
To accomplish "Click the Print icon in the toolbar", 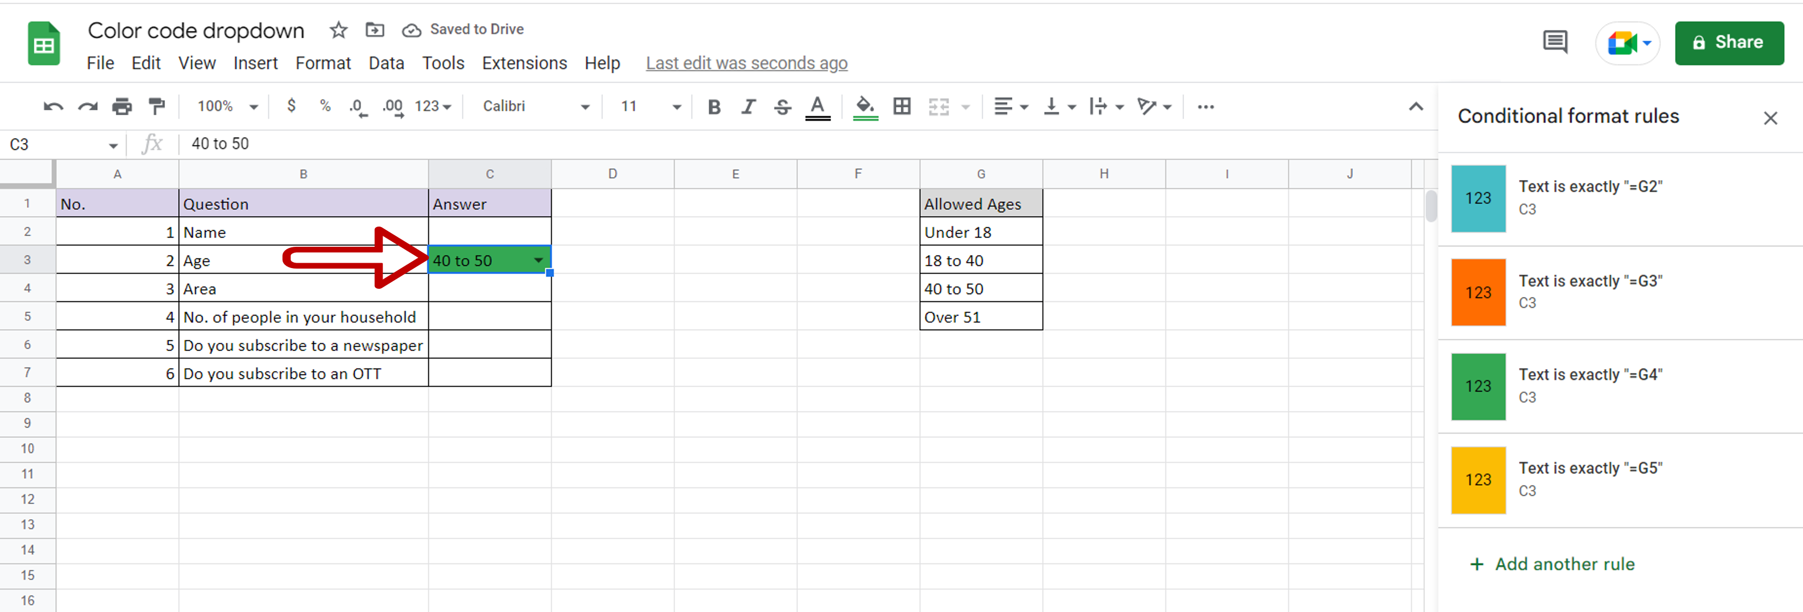I will (122, 106).
